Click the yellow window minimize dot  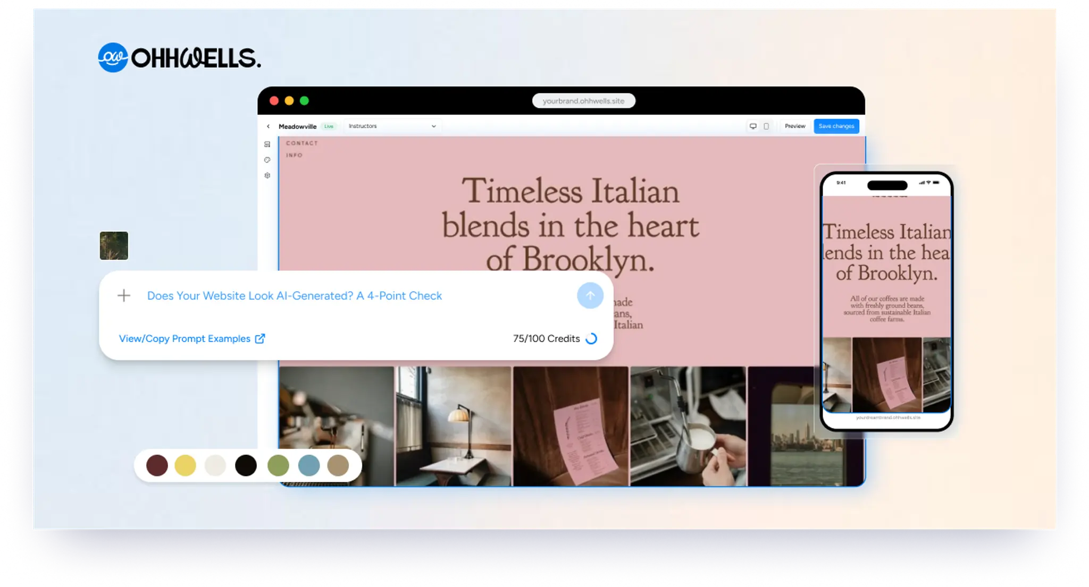[289, 101]
